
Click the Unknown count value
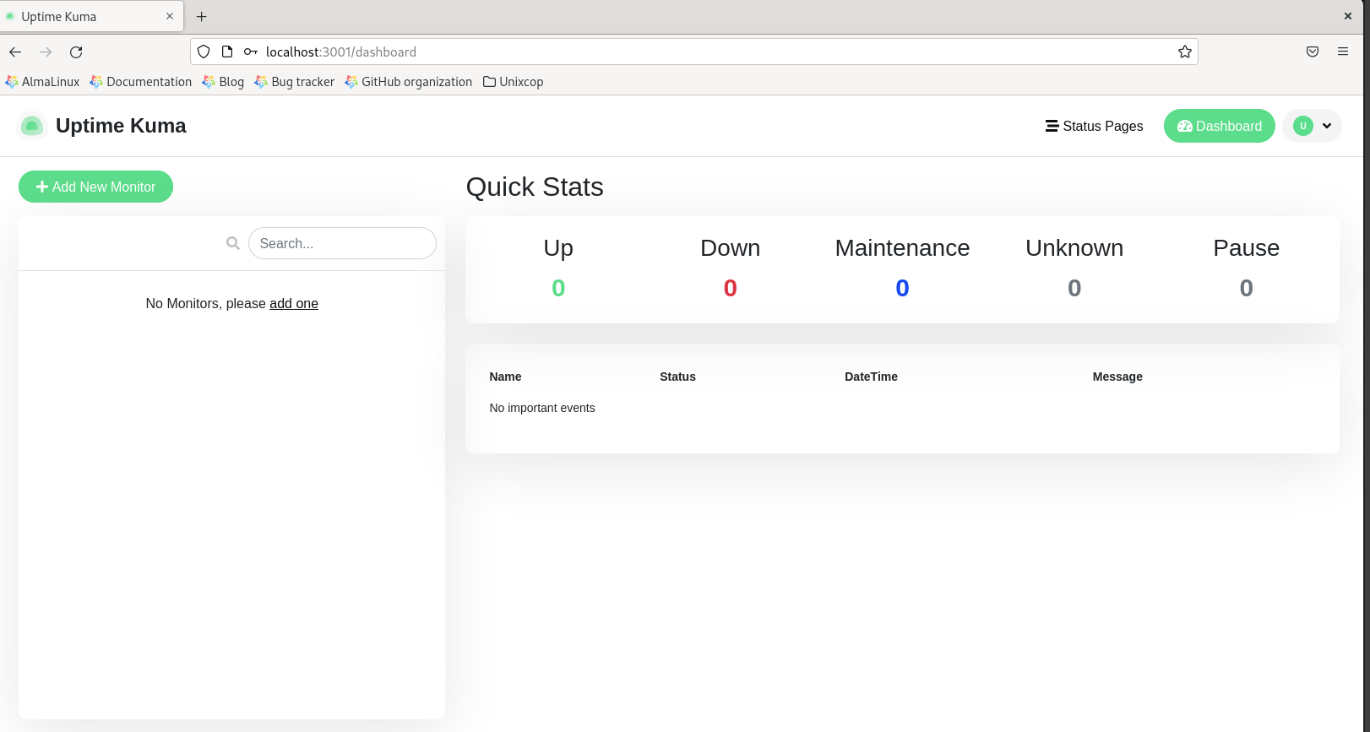(1074, 288)
